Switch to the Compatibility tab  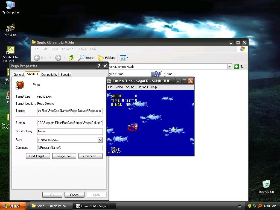click(x=49, y=75)
